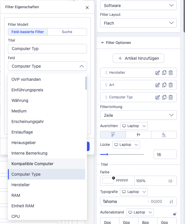Edit the Computer Typ filter item
The image size is (185, 224).
[157, 97]
